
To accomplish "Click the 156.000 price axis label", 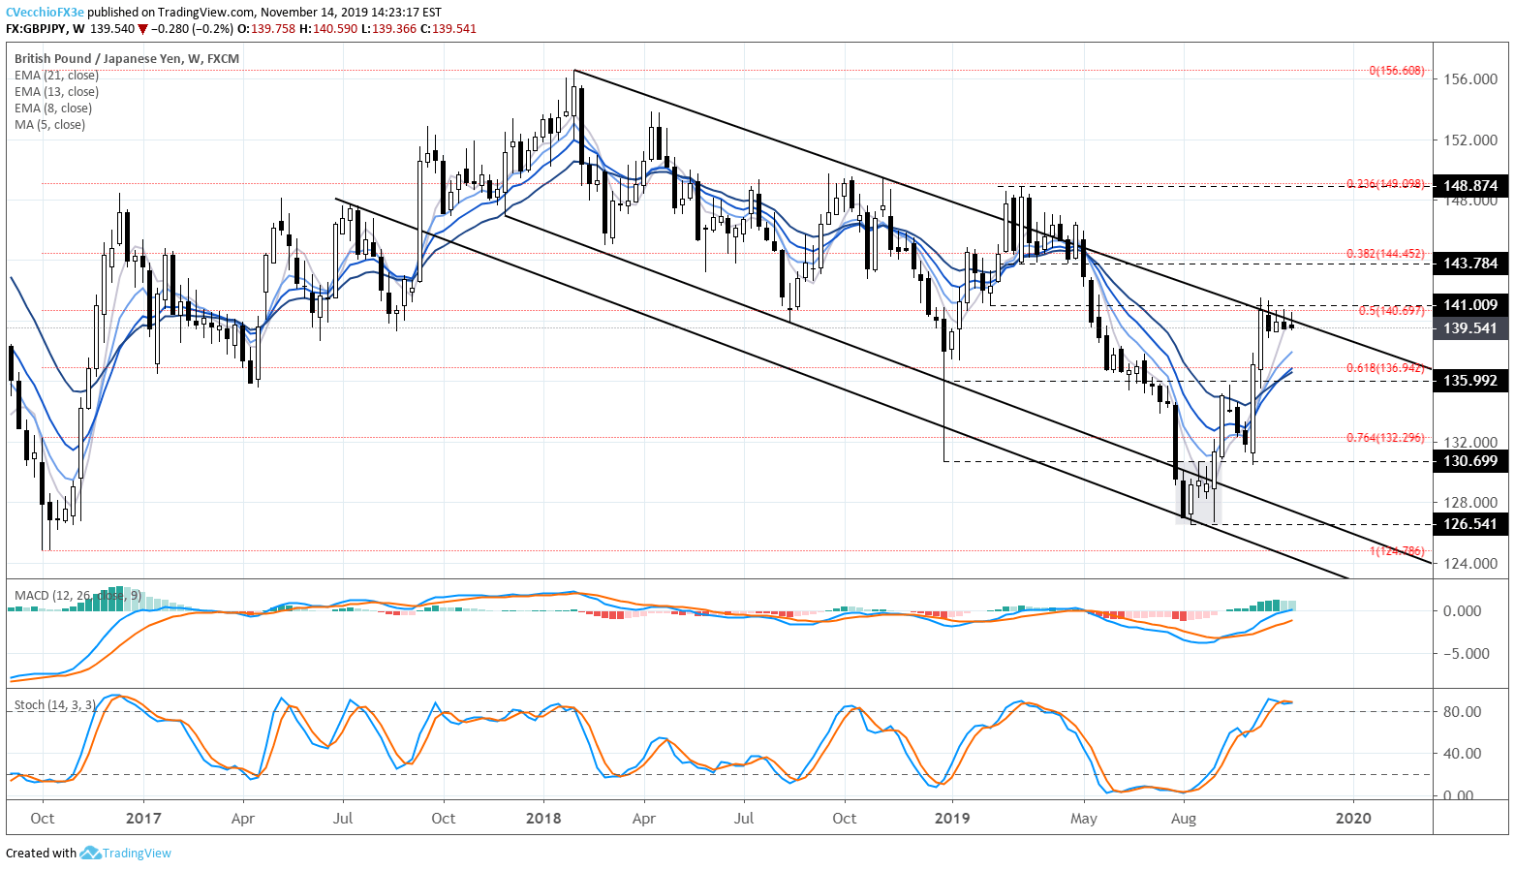I will tap(1470, 79).
